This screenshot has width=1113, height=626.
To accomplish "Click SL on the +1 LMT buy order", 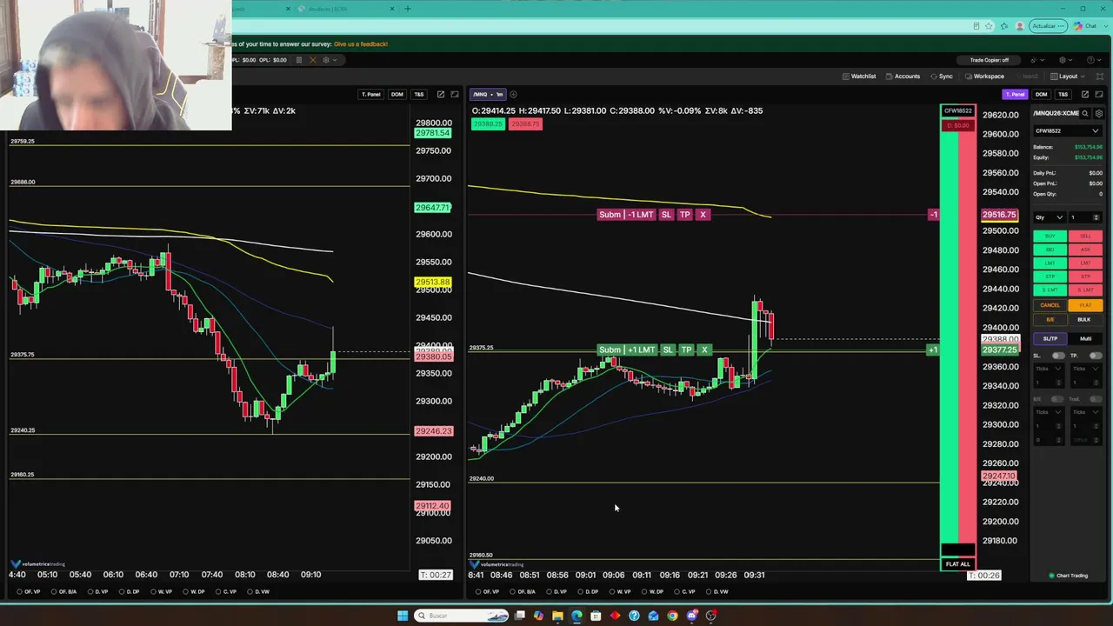I will tap(668, 350).
